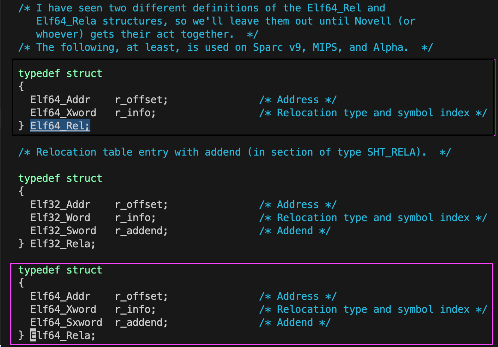The height and width of the screenshot is (347, 498).
Task: Click 'Novell' in the top comment
Action: click(373, 21)
